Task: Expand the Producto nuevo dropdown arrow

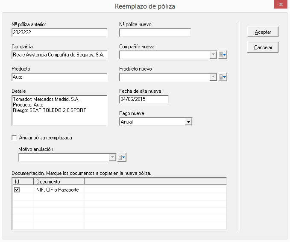Action: click(x=213, y=77)
